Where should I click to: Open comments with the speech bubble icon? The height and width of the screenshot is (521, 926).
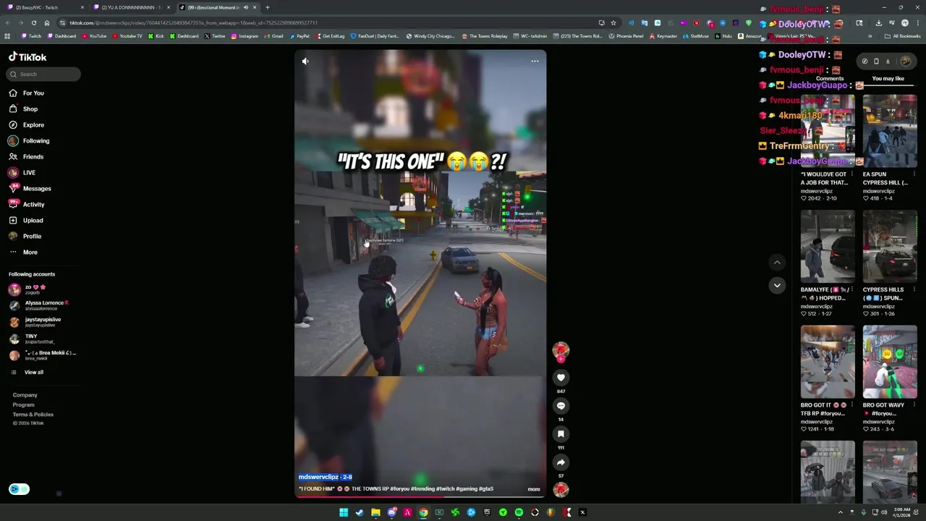click(561, 406)
